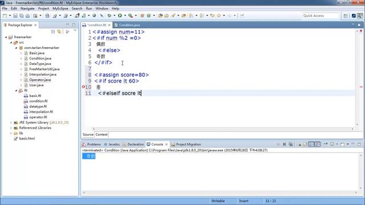Expand the lib folder node
Screen dimensions: 365x205
pyautogui.click(x=11, y=133)
